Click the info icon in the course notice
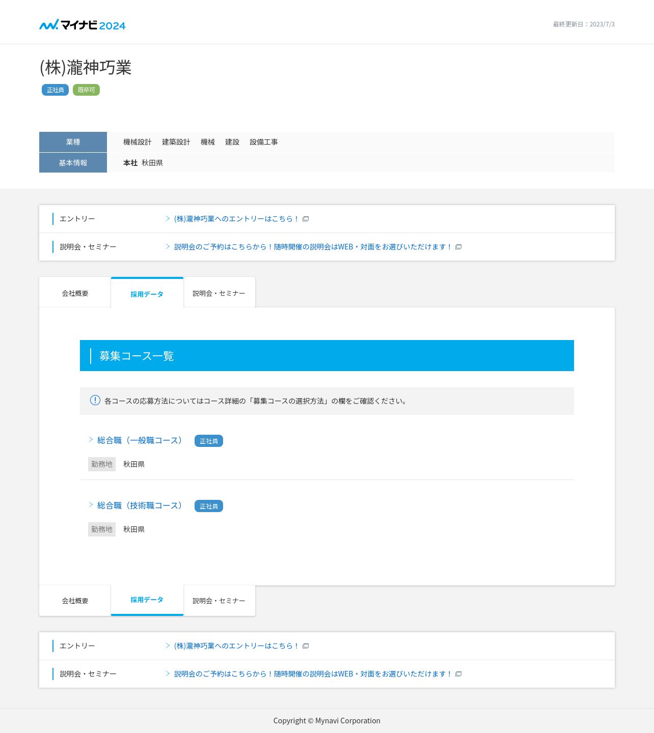This screenshot has width=654, height=733. point(95,400)
